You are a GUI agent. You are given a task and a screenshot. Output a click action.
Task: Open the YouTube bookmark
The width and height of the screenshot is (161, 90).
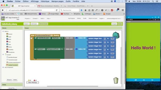[x=65, y=14]
